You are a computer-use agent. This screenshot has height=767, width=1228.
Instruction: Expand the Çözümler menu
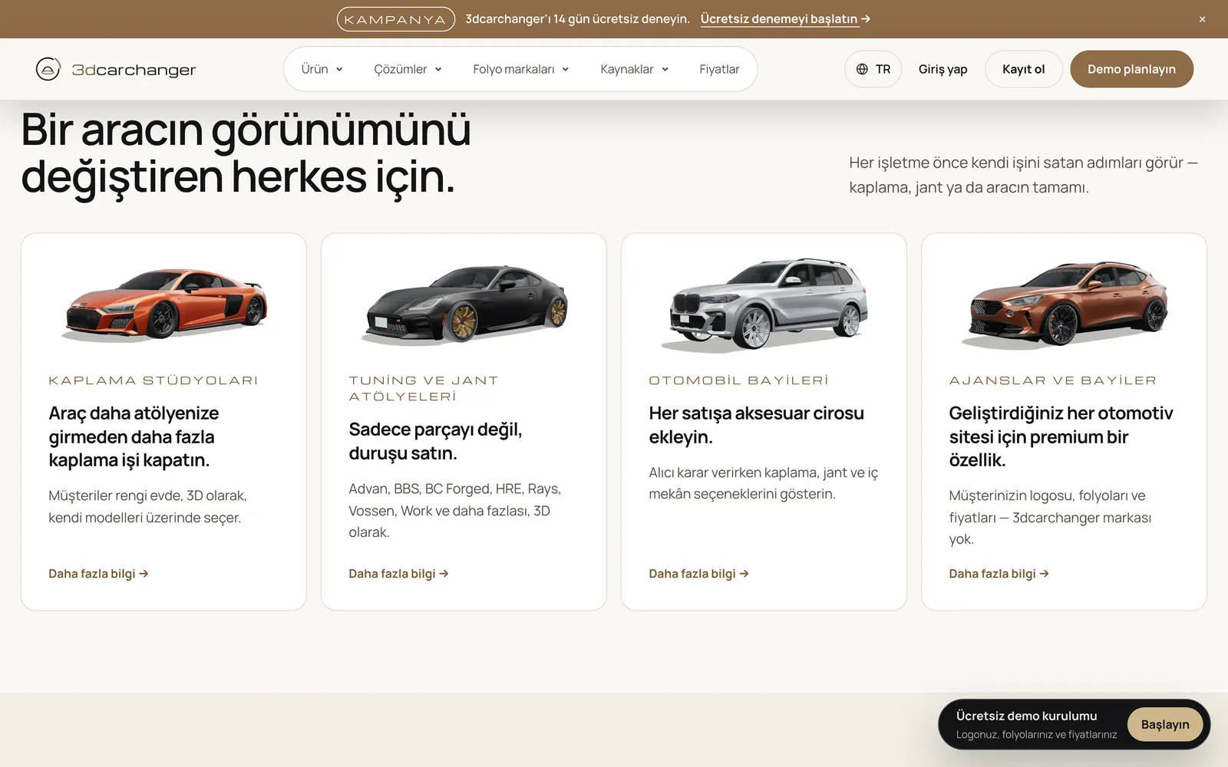click(x=408, y=69)
